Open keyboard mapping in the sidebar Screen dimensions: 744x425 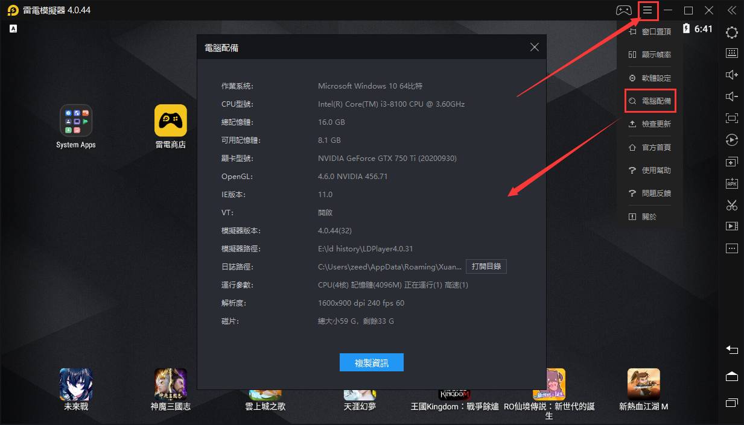pos(731,53)
